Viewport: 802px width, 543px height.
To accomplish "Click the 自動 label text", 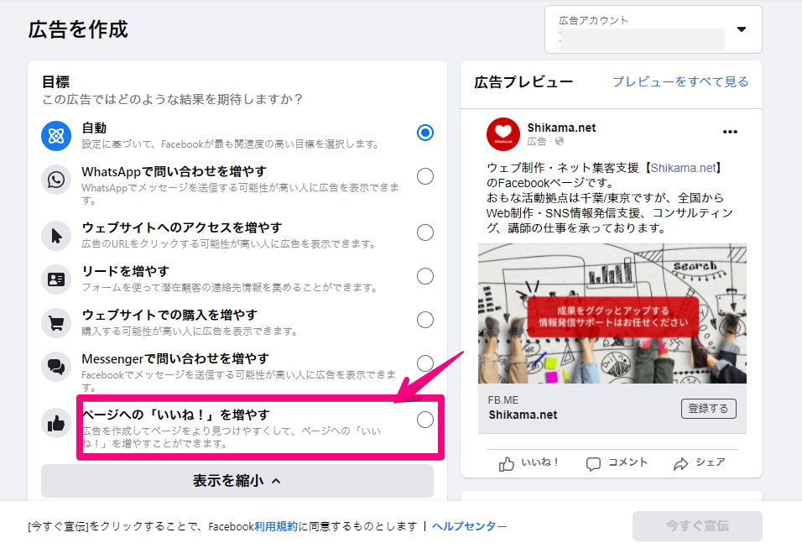I will 94,128.
